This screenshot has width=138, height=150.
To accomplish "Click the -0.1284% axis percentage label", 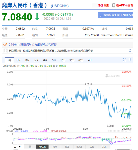I will (126, 126).
